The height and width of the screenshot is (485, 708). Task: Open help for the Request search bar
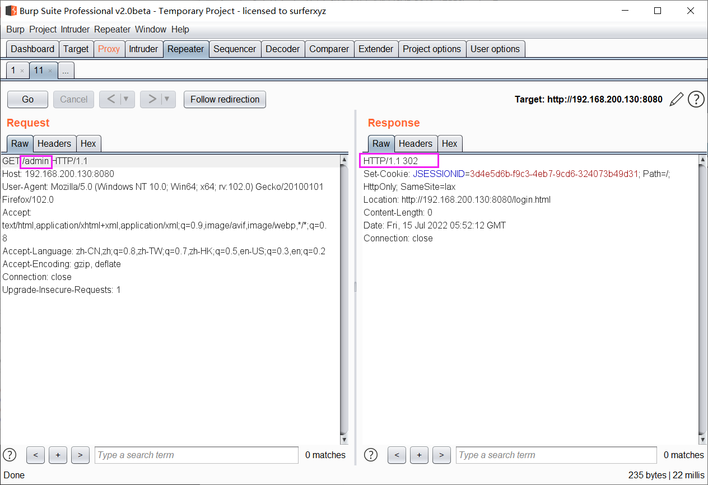10,455
